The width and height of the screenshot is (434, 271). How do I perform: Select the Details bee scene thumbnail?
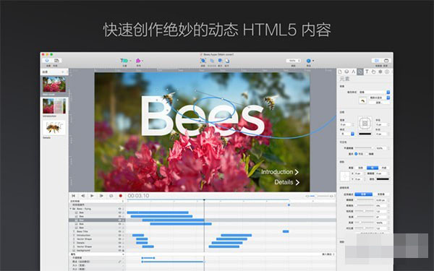[54, 128]
